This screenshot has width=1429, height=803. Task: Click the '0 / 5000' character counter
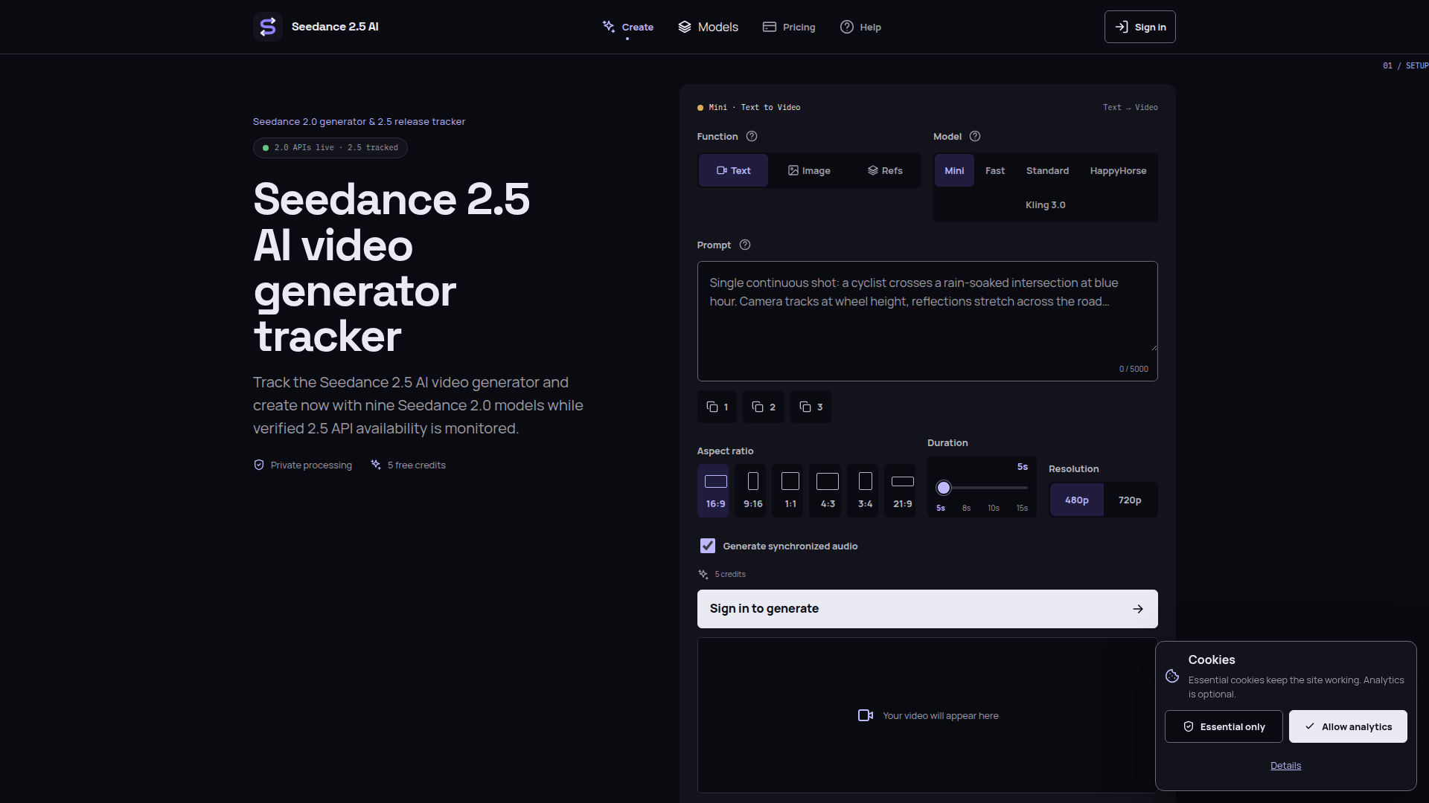tap(1134, 369)
